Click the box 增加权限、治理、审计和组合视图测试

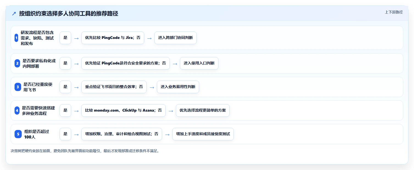(x=122, y=134)
